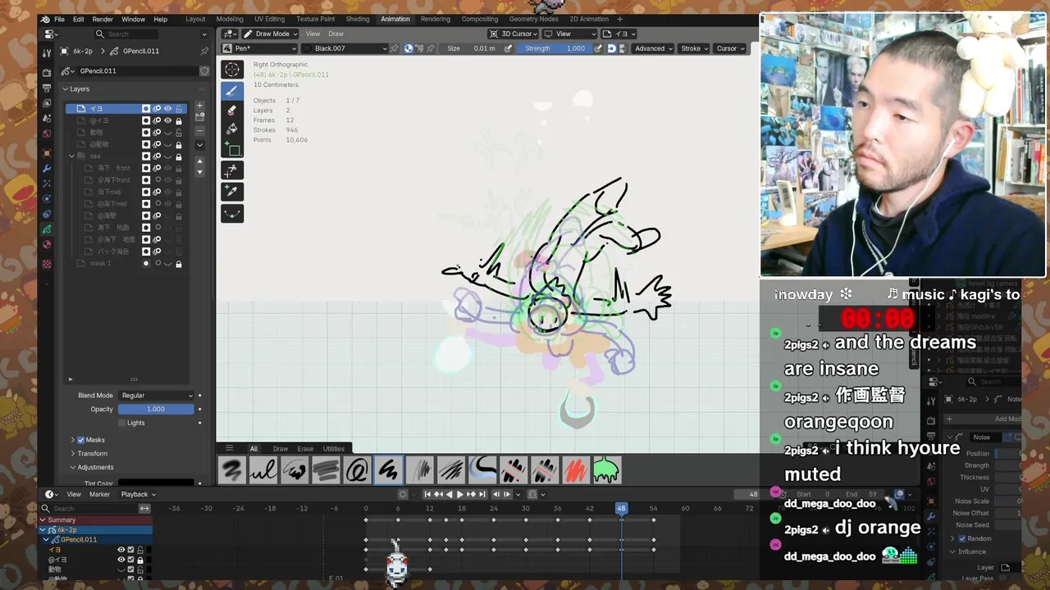The image size is (1050, 590).
Task: Open the 3D Cursor placement dropdown
Action: [x=514, y=34]
